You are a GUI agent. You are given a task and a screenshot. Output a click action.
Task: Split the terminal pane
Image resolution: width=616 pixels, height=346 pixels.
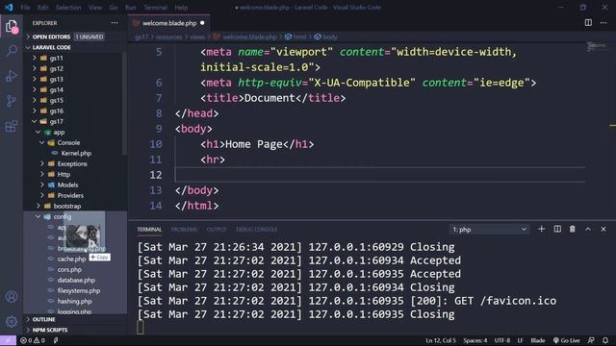coord(557,229)
